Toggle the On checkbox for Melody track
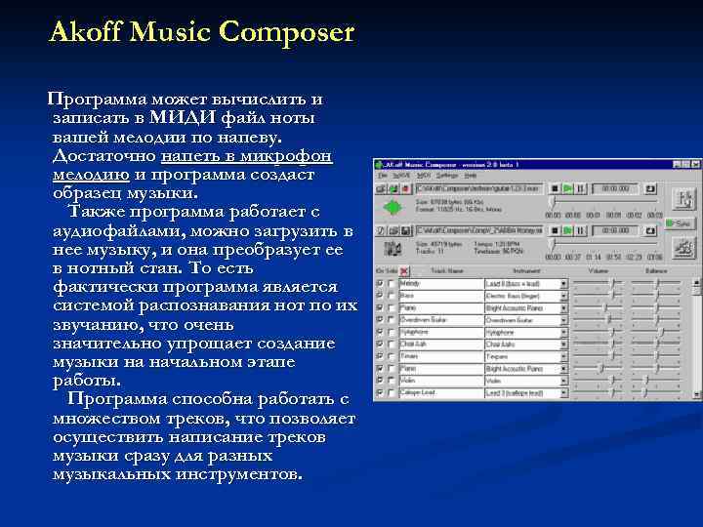The height and width of the screenshot is (527, 703). [x=380, y=283]
